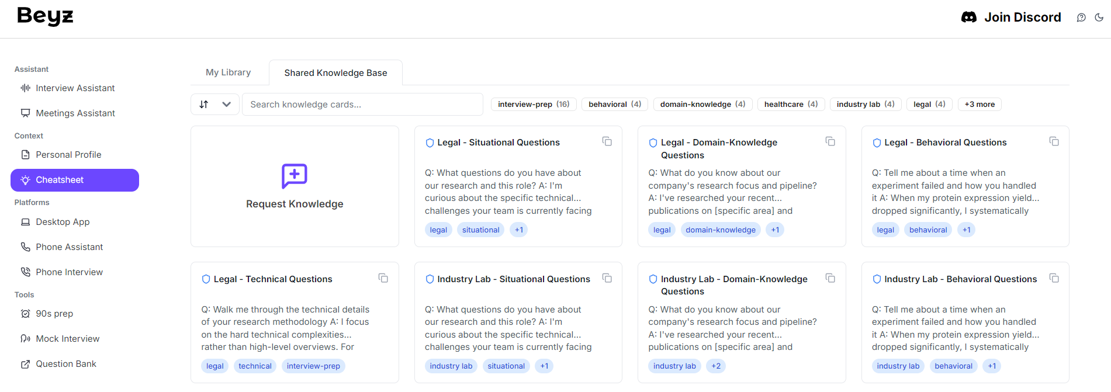This screenshot has width=1111, height=392.
Task: Click the Beyz logo
Action: coord(46,16)
